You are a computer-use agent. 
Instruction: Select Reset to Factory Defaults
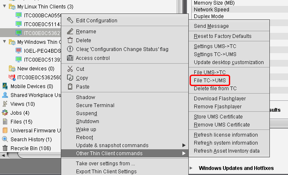coord(223,36)
